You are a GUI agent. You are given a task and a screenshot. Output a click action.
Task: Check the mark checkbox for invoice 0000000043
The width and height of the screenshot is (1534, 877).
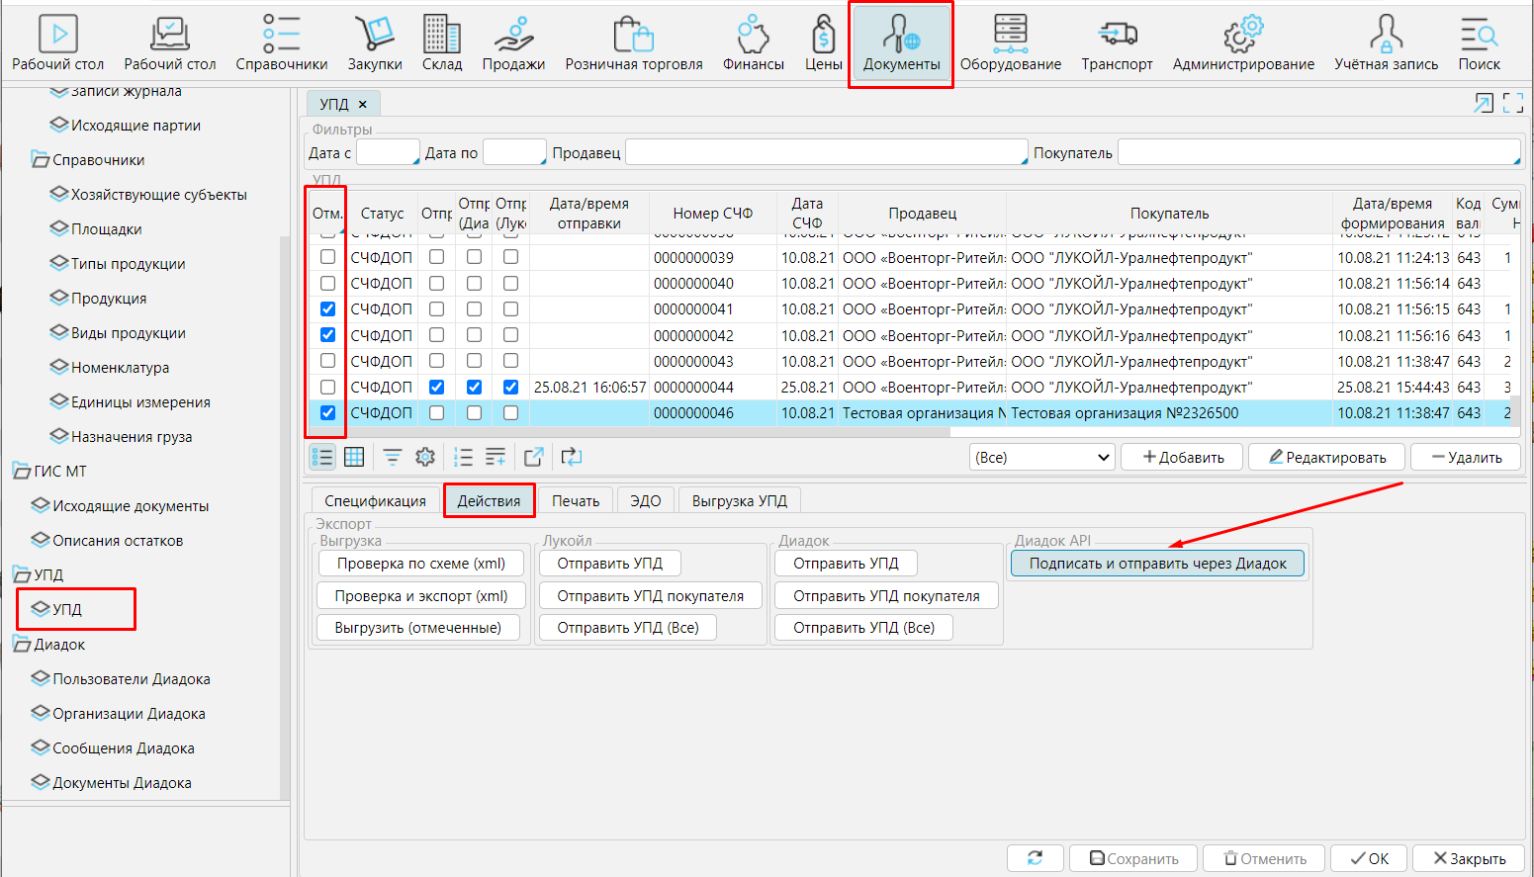point(327,361)
